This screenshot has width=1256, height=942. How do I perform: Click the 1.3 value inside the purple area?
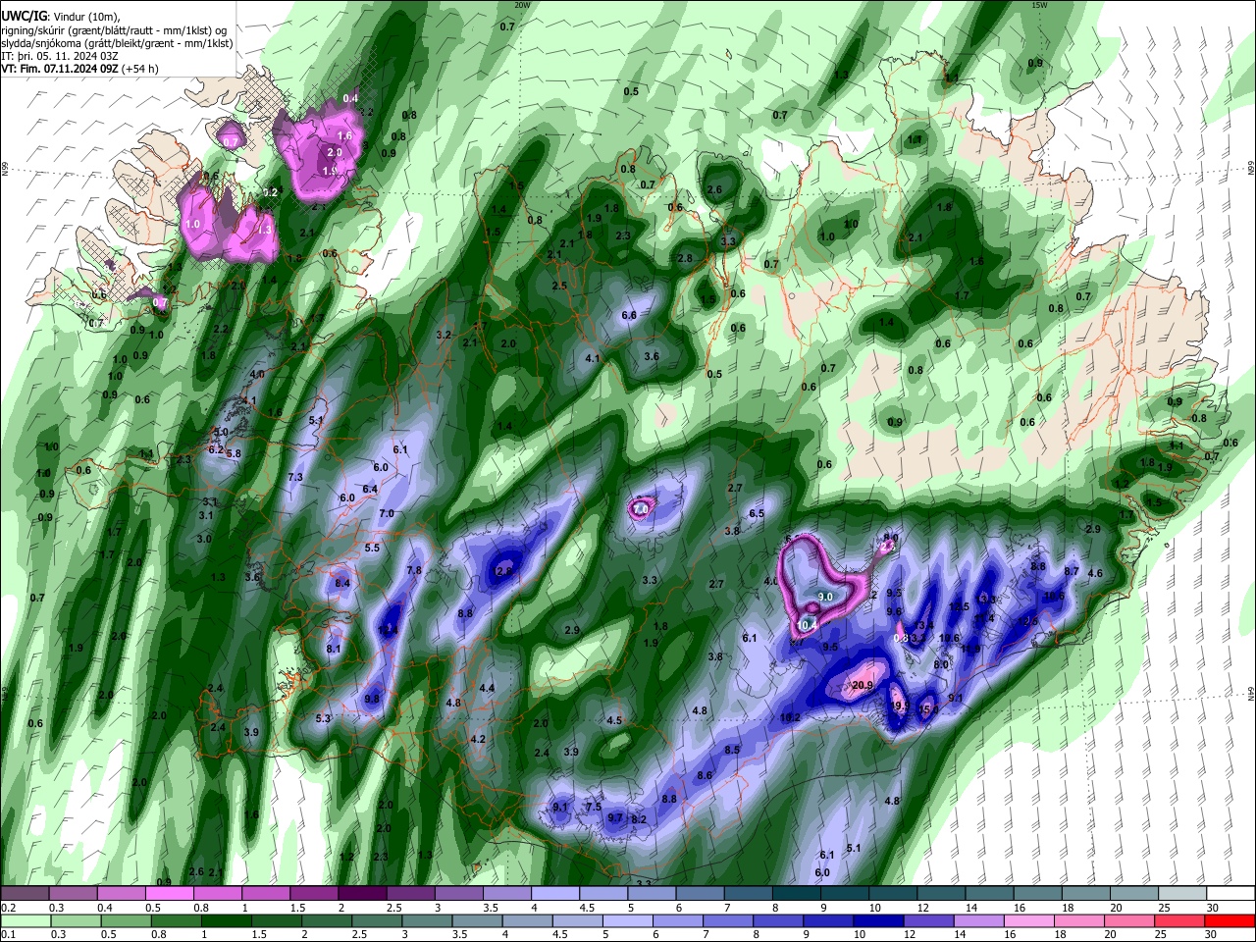click(x=263, y=229)
